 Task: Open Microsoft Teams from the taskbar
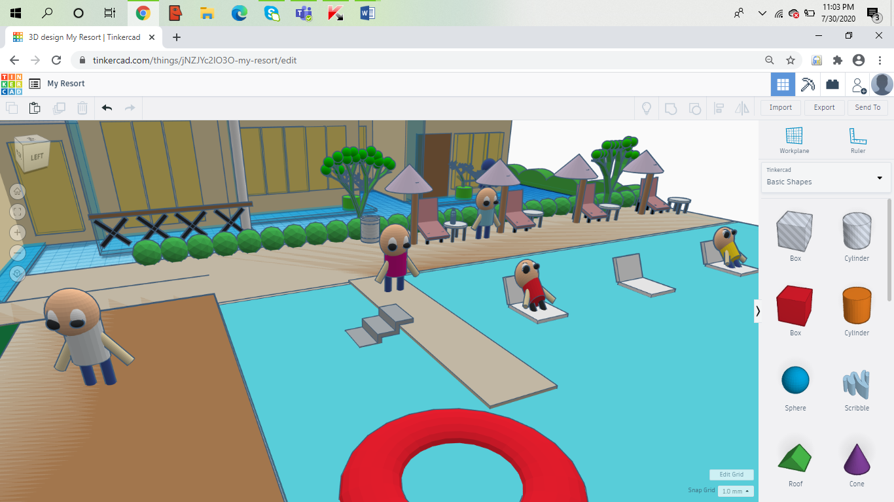(304, 13)
